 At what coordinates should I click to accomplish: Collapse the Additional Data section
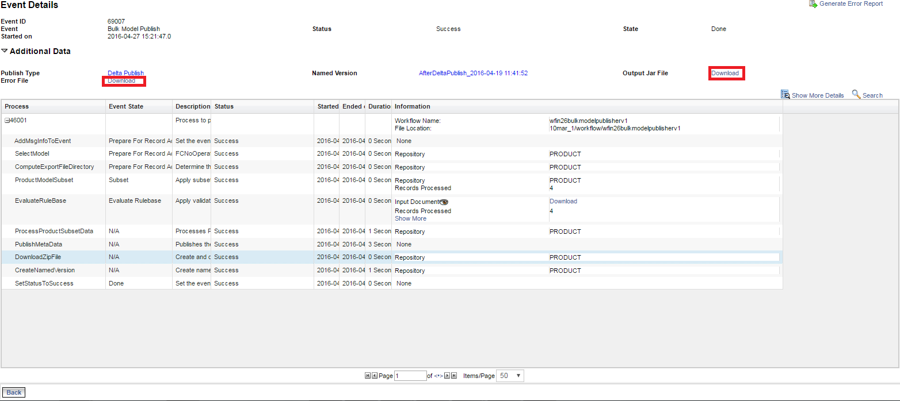coord(5,51)
